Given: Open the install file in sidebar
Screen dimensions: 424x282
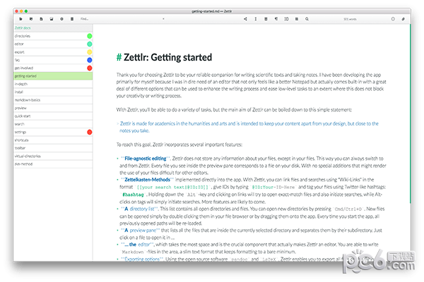Looking at the screenshot, I should pos(53,92).
